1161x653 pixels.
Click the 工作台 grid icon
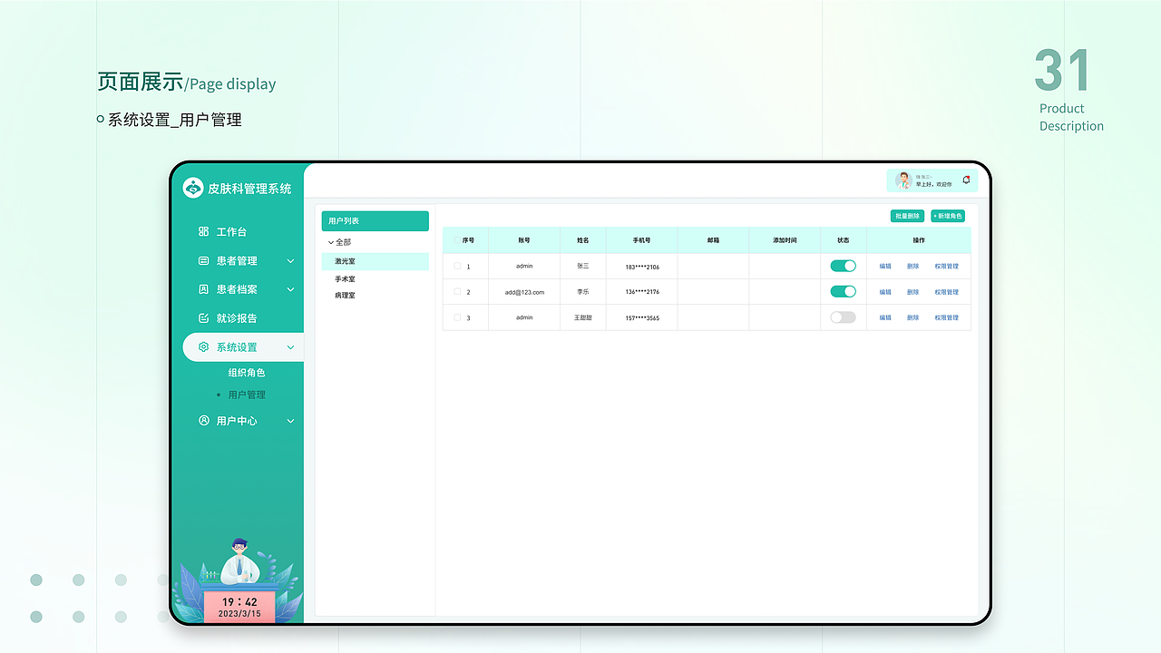(203, 231)
